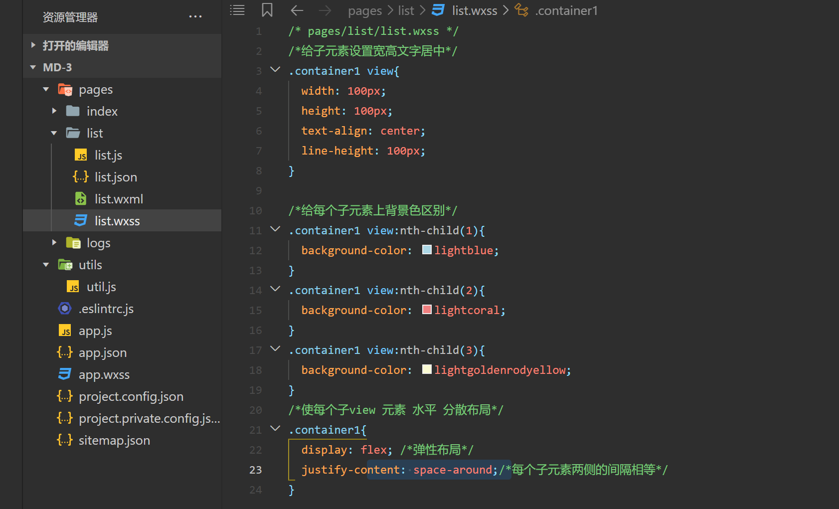Click the bookmark icon in the toolbar
Image resolution: width=839 pixels, height=509 pixels.
point(267,10)
